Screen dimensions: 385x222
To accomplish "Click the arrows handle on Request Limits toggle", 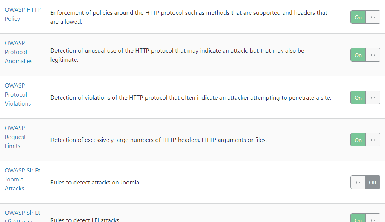I will click(x=373, y=140).
